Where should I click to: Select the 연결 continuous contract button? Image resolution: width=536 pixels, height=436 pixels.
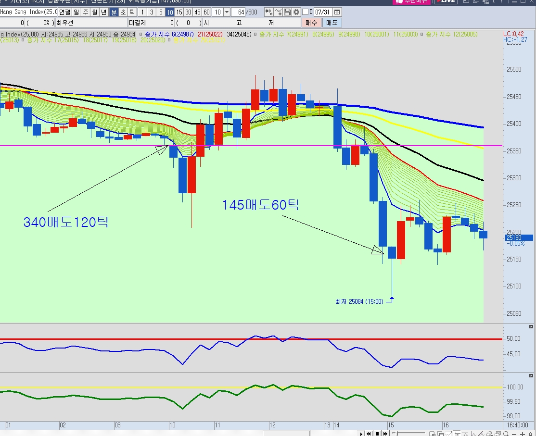click(64, 12)
